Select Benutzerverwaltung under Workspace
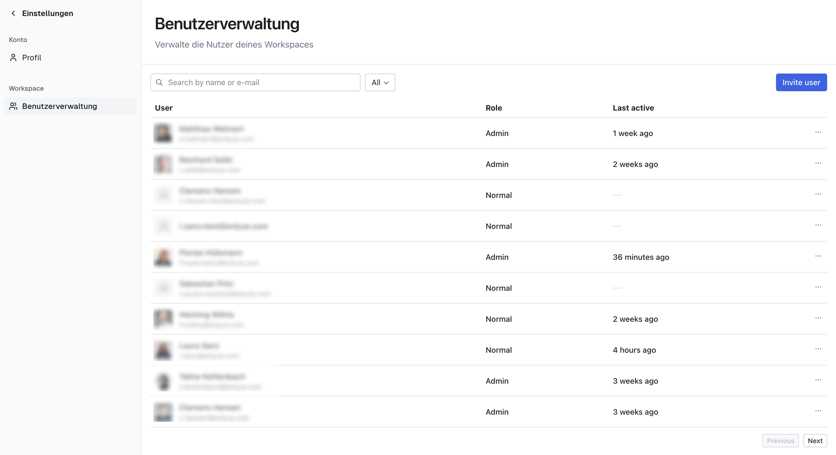 point(60,106)
